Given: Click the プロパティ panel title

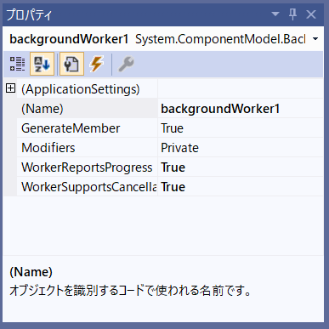Looking at the screenshot, I should pyautogui.click(x=29, y=14).
